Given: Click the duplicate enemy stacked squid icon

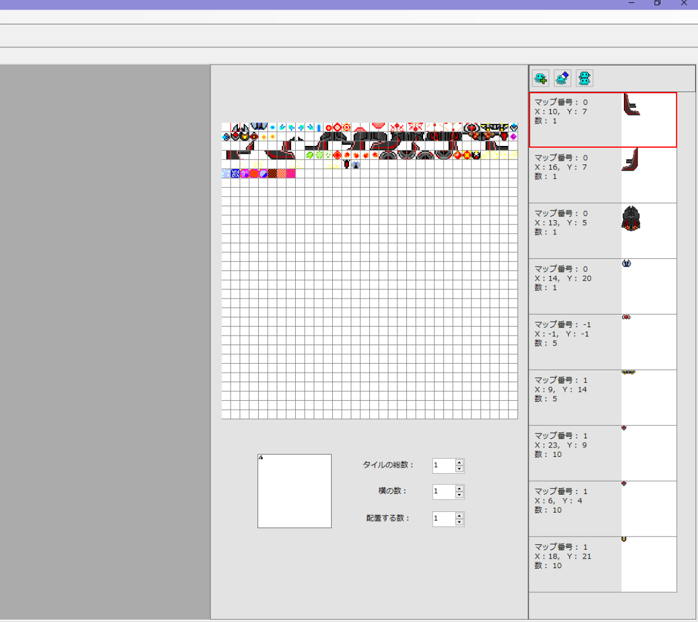Looking at the screenshot, I should point(584,78).
